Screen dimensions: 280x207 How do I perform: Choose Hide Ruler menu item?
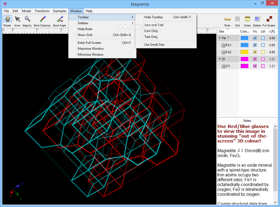pyautogui.click(x=102, y=29)
